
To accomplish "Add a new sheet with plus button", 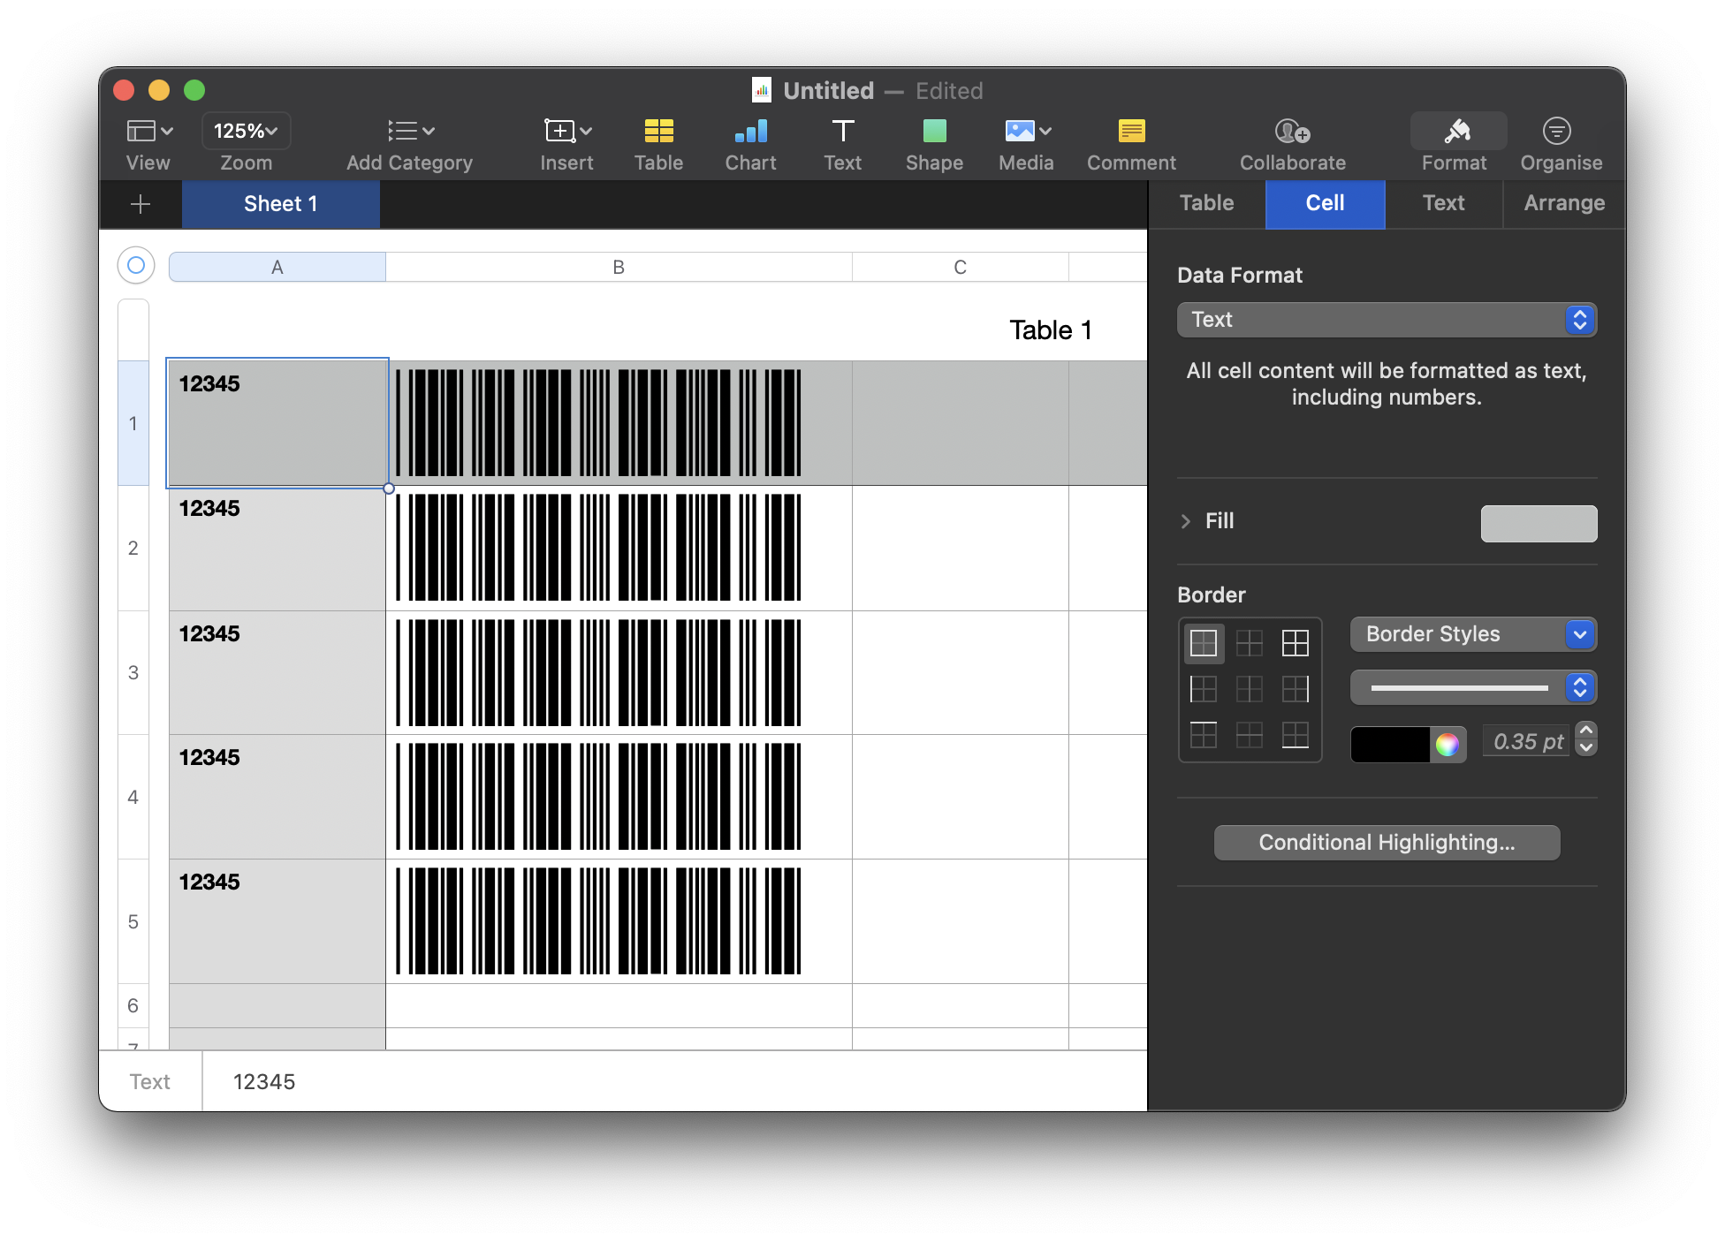I will point(141,204).
